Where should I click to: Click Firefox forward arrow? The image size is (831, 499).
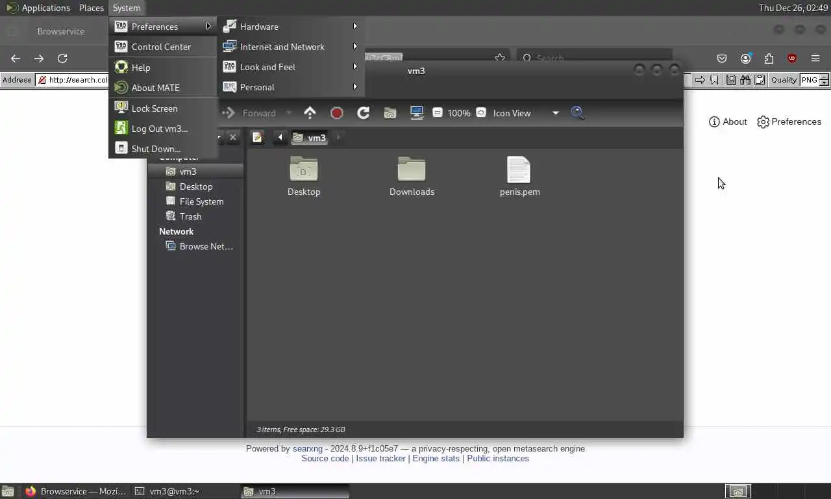(39, 58)
